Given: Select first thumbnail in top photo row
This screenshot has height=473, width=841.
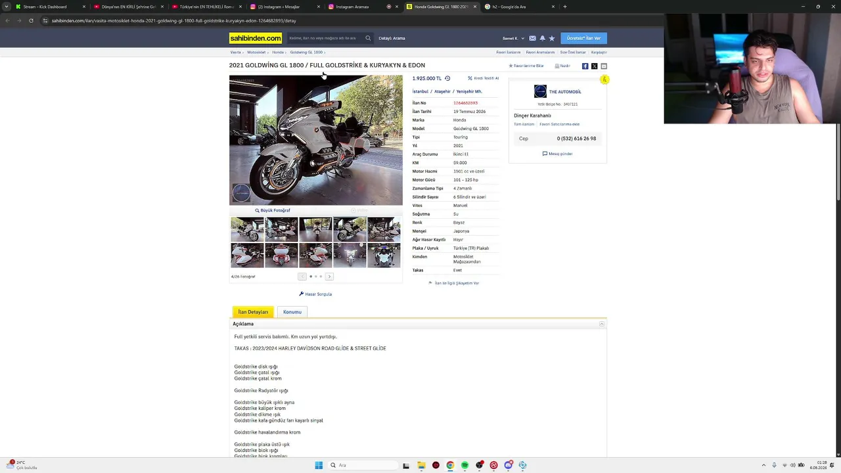Looking at the screenshot, I should 247,229.
